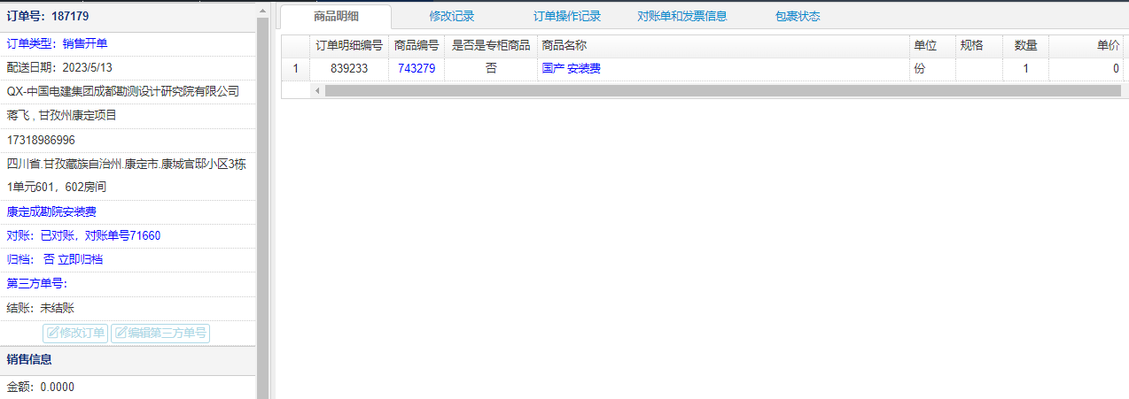Click the unit cell 份
The image size is (1129, 399).
(932, 68)
